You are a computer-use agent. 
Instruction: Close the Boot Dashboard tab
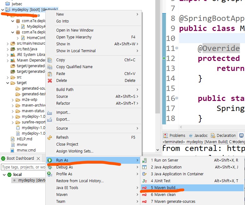click(x=38, y=159)
